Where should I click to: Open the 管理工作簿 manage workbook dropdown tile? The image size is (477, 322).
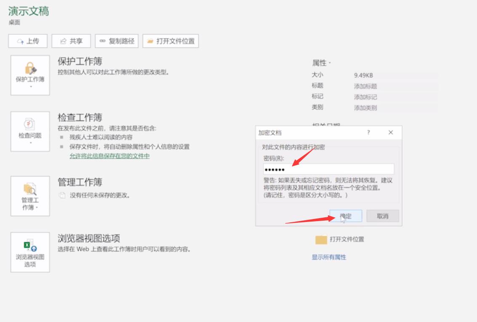[30, 196]
